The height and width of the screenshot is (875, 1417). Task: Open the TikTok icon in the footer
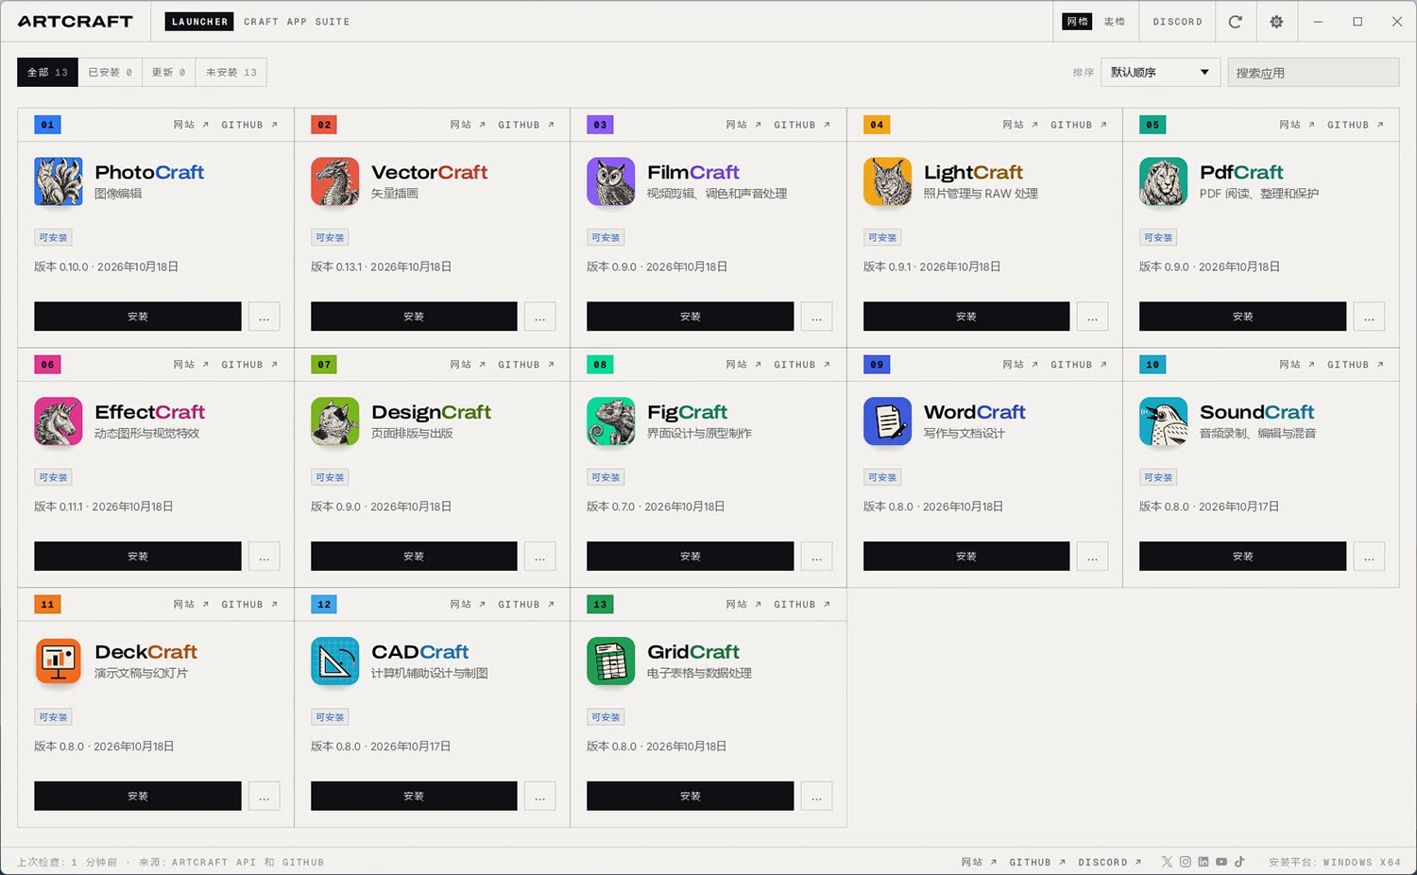(x=1239, y=862)
